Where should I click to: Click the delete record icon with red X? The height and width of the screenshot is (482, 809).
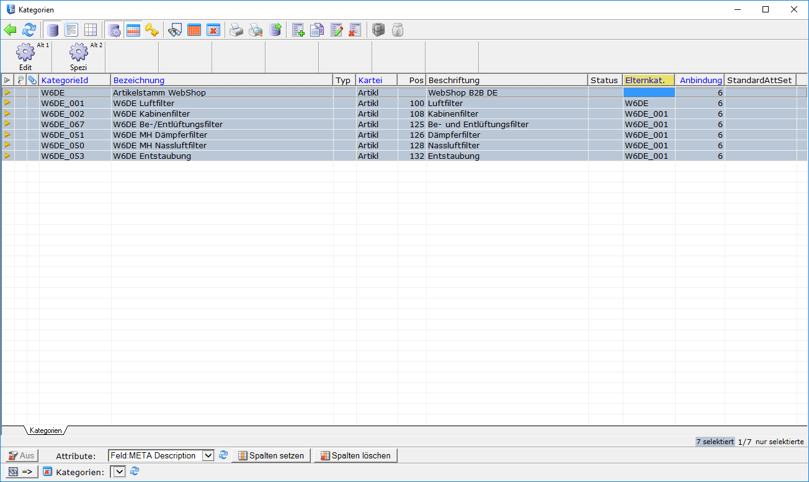pos(355,30)
